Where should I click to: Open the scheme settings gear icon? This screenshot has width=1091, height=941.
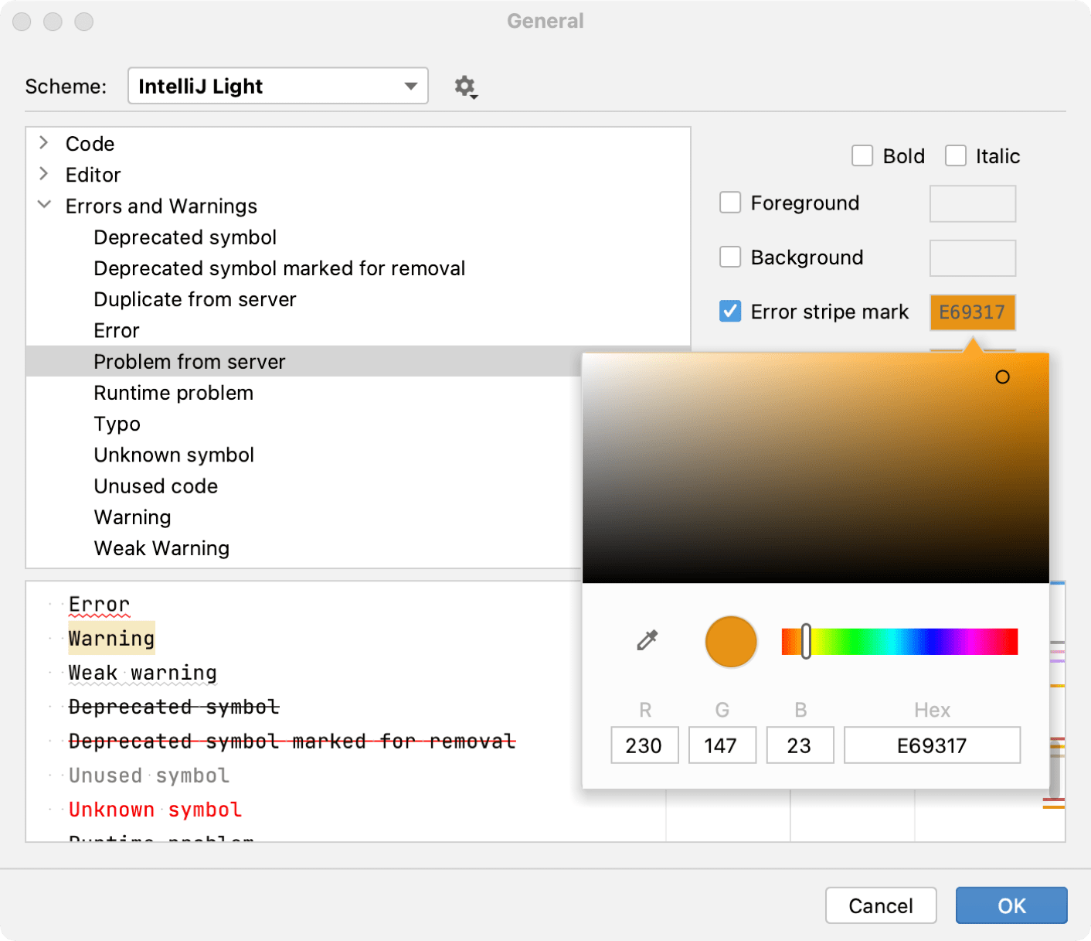pyautogui.click(x=465, y=87)
